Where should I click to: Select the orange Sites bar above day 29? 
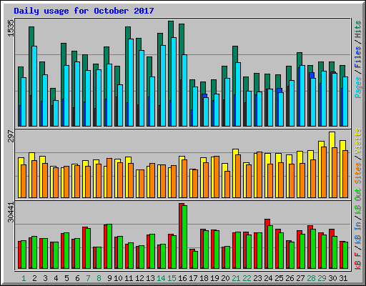323,172
